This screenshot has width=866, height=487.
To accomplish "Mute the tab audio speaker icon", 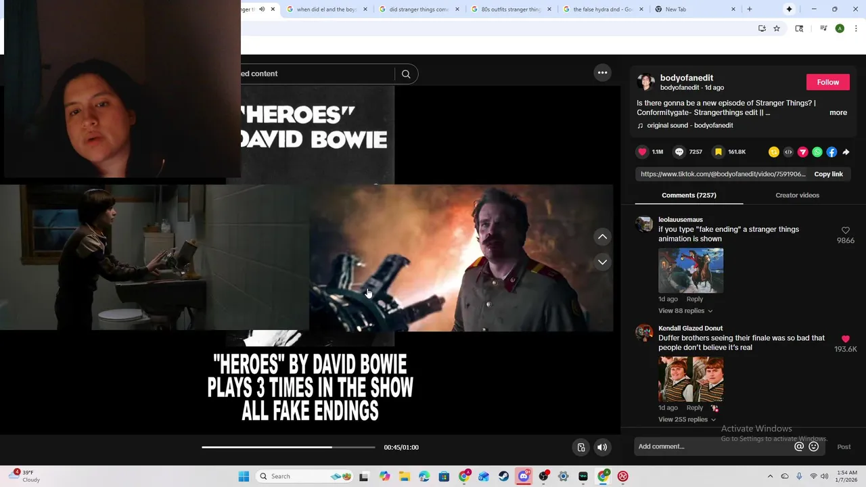I will pyautogui.click(x=262, y=9).
